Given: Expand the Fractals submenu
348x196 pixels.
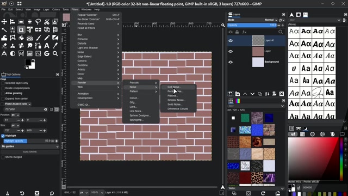Looking at the screenshot, I should 141,83.
